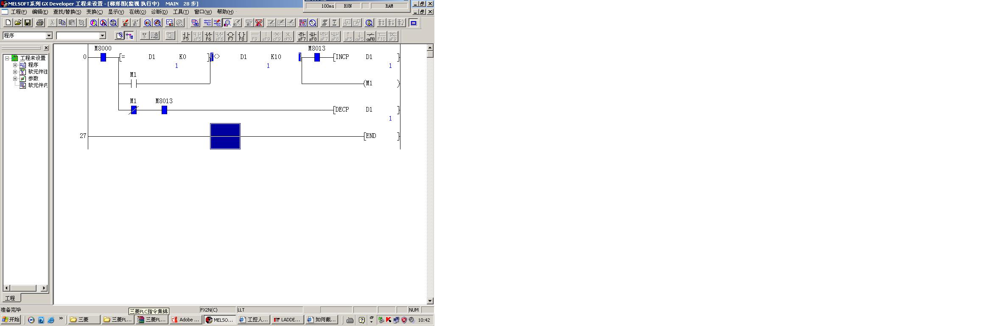The height and width of the screenshot is (326, 1008).
Task: Insert application instruction with F8 button
Action: [x=241, y=36]
